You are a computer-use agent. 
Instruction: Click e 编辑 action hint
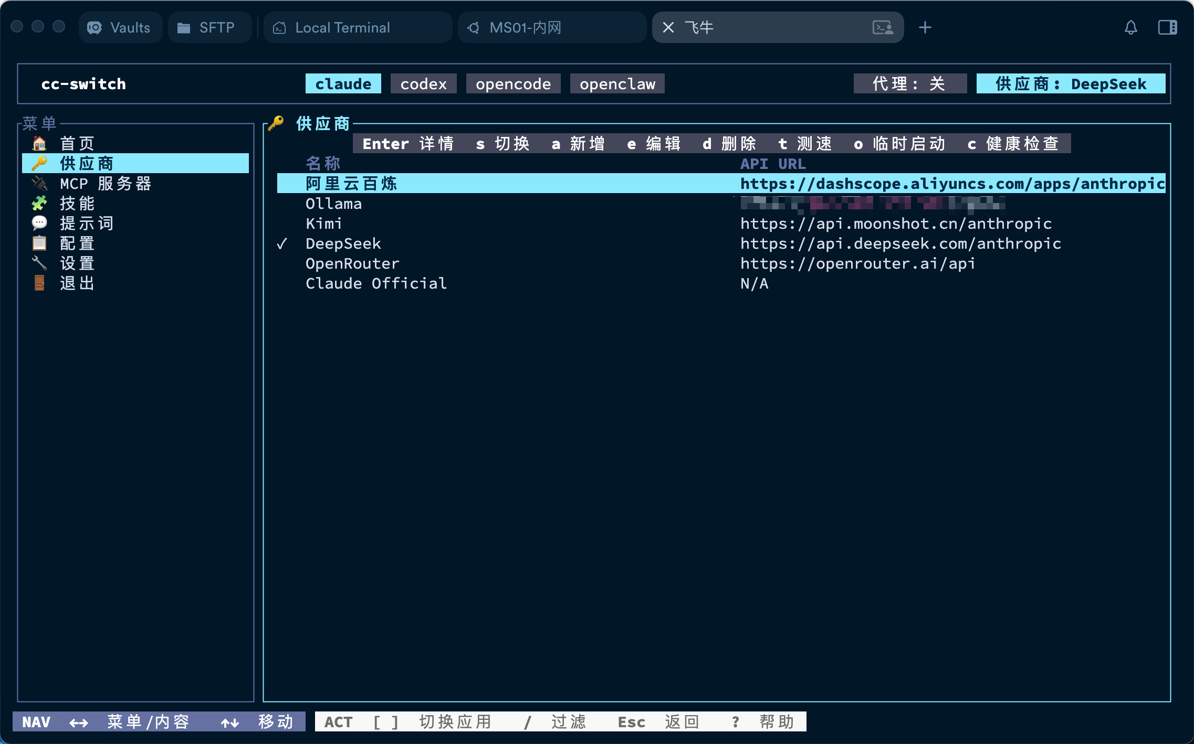click(654, 144)
